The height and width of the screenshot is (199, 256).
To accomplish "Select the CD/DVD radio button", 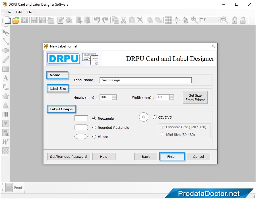I will tap(154, 117).
